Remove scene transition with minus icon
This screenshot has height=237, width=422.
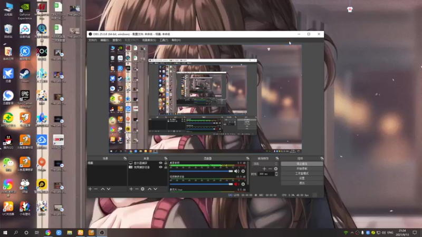(270, 169)
